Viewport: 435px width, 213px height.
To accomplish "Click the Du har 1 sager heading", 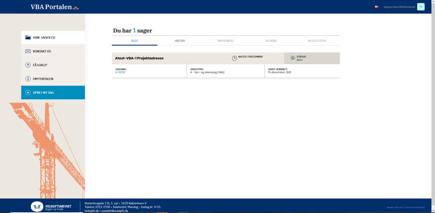I will point(133,31).
